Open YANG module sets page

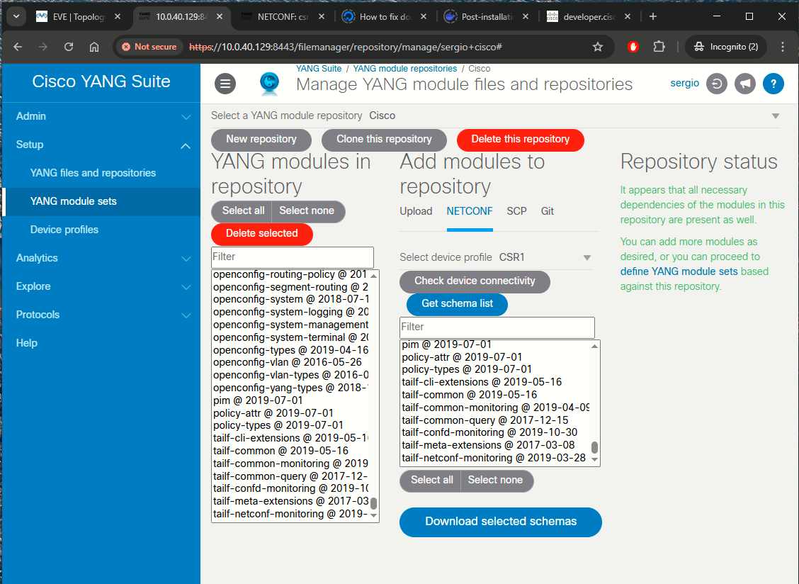click(101, 201)
